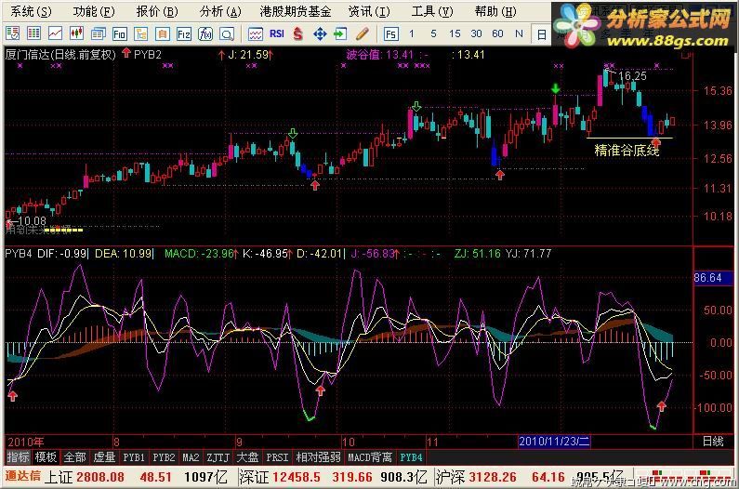Viewport: 739px width, 489px height.
Task: Switch to 1-minute period
Action: [412, 33]
